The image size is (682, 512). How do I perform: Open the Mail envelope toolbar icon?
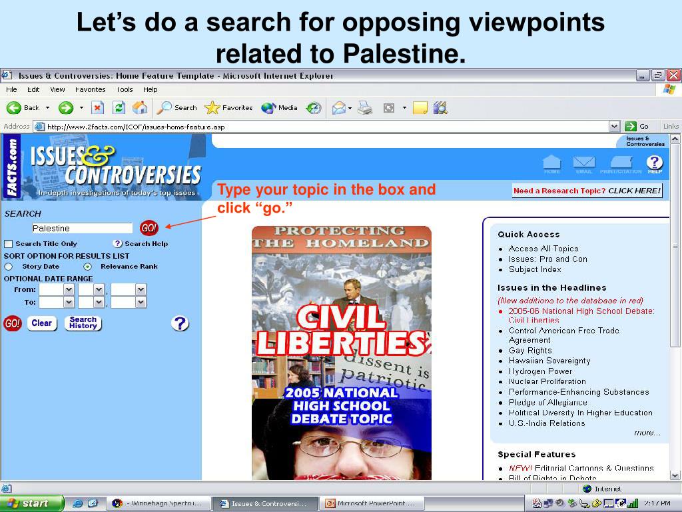tap(339, 107)
